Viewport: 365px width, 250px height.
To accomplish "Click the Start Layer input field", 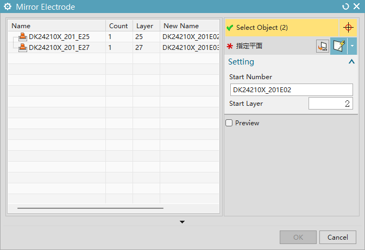I will pos(331,104).
